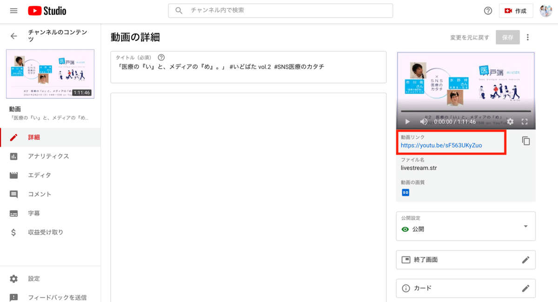Viewport: 558px width, 302px height.
Task: Open 収益受け取り in the sidebar
Action: coord(50,232)
